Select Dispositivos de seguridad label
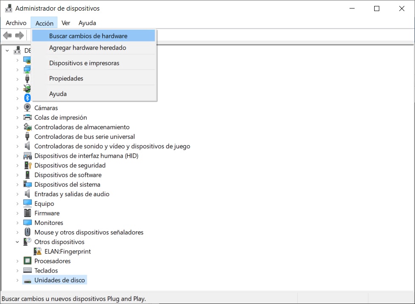The height and width of the screenshot is (304, 415). (x=70, y=165)
